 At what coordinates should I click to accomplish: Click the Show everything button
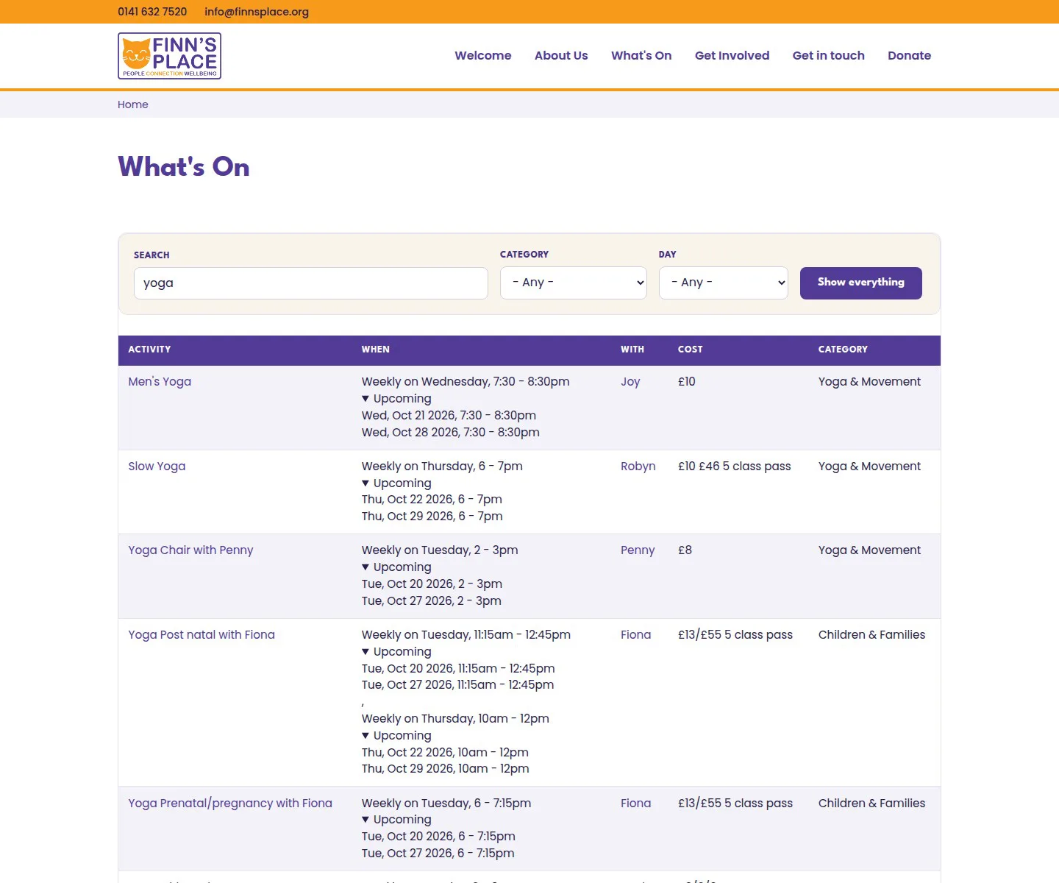tap(861, 283)
